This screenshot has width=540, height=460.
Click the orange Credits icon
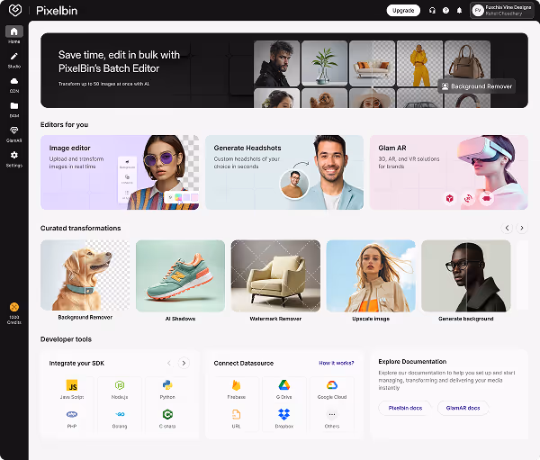pos(14,307)
